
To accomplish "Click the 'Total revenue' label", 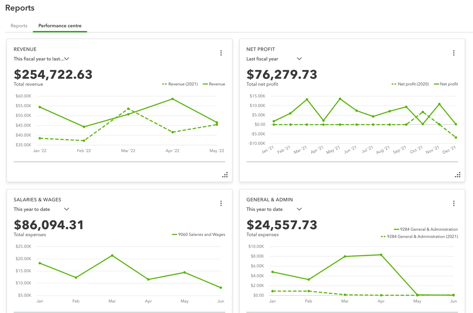I will (x=28, y=84).
